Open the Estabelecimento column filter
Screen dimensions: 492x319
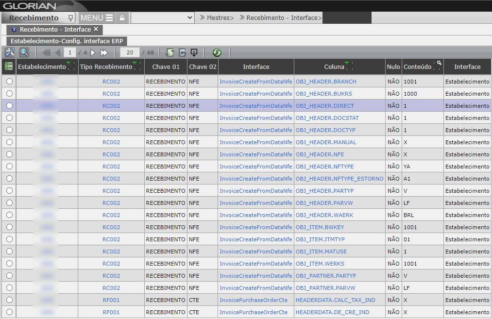click(71, 66)
